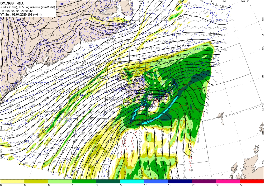Click legend value 20 below color bar
Screen dimensions: 264x187
tap(194, 185)
